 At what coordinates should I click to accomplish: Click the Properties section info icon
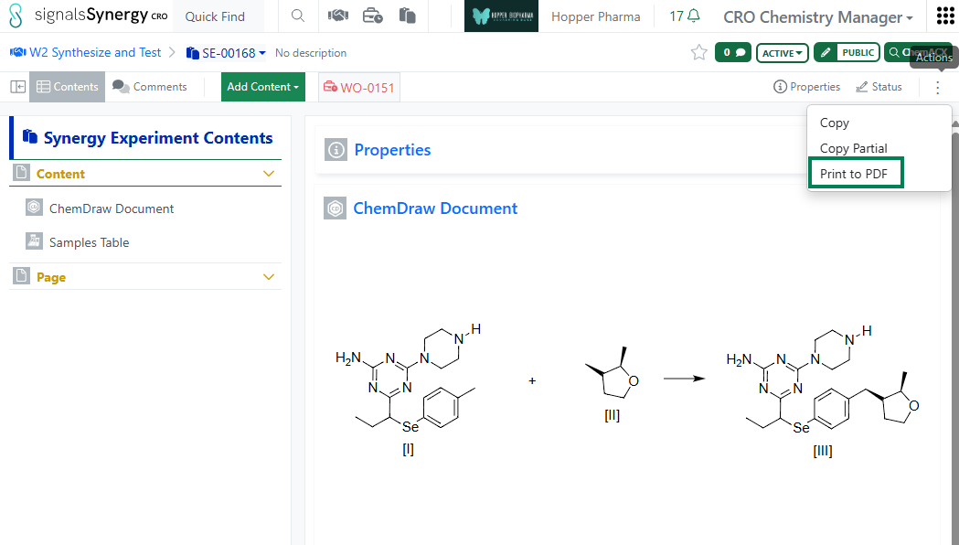point(336,150)
